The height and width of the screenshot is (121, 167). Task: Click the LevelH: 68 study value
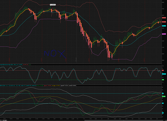point(28,86)
